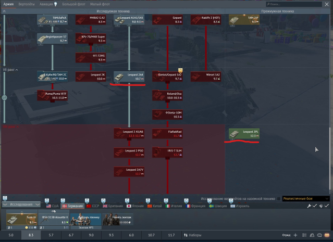
Task: Select the TAM 2IP premium tank
Action: click(243, 20)
